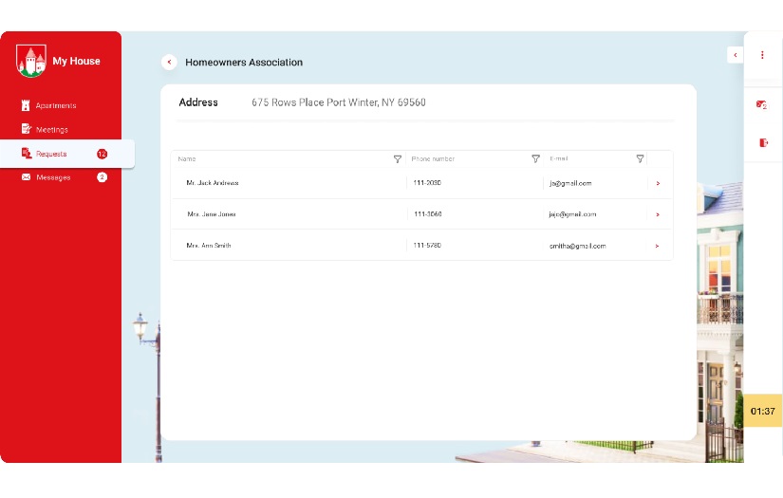Open details arrow for Mrs. Ann Smith
Image resolution: width=783 pixels, height=498 pixels.
tap(657, 246)
